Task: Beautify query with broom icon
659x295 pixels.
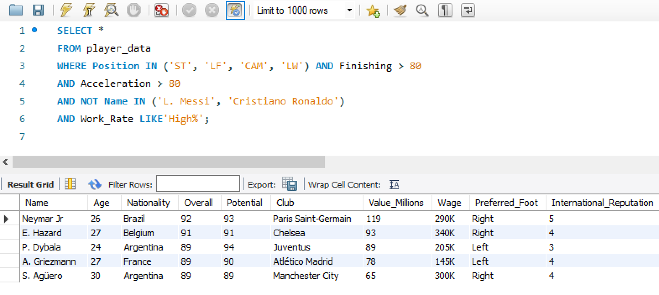Action: 400,10
